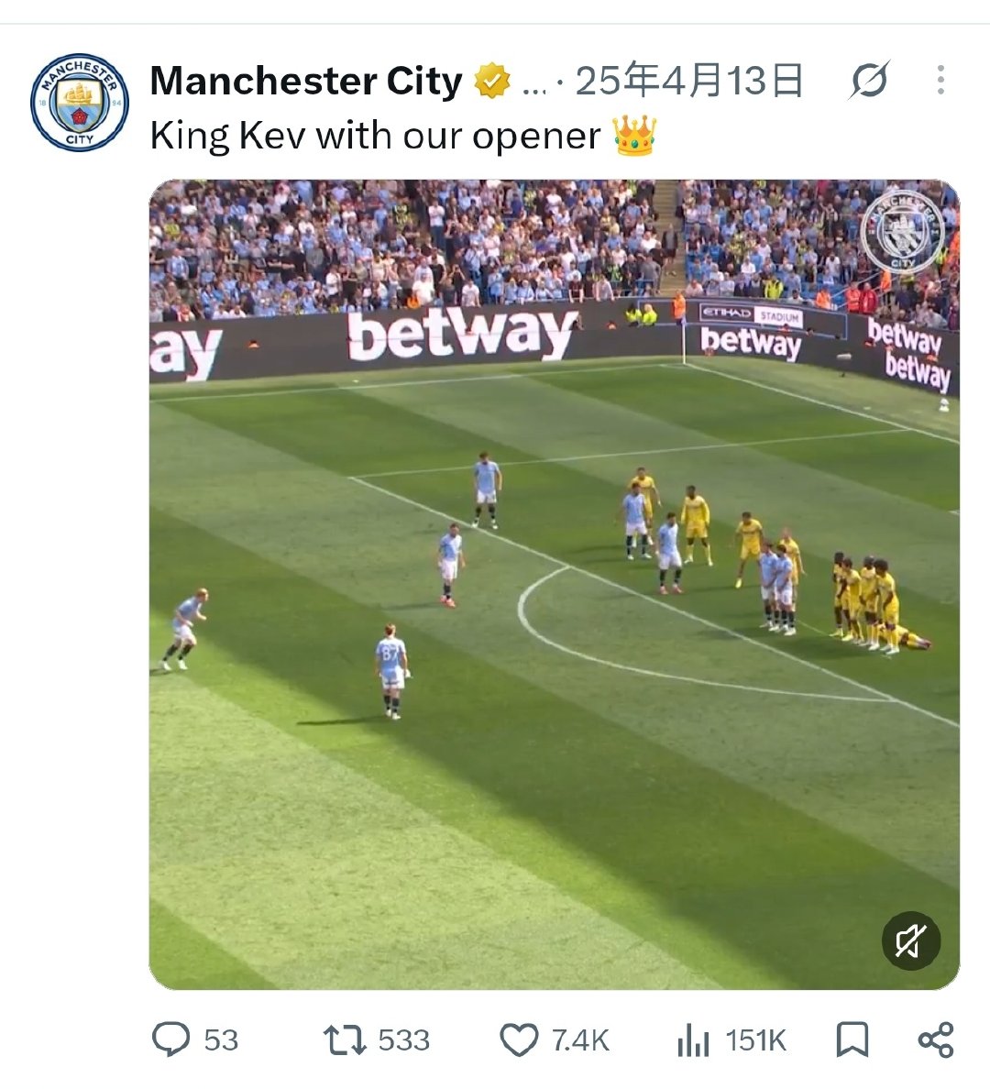View the 533 reposts count
The width and height of the screenshot is (990, 1089).
(x=403, y=1040)
